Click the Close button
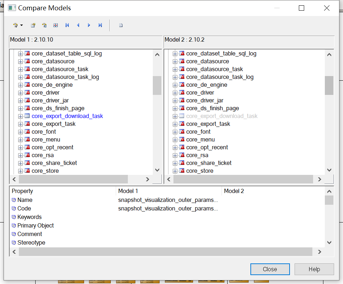Screen dimensions: 343x284 pos(270,269)
